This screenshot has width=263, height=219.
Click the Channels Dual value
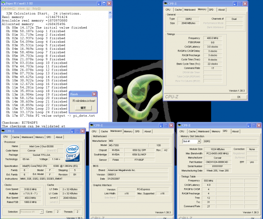coord(234,19)
